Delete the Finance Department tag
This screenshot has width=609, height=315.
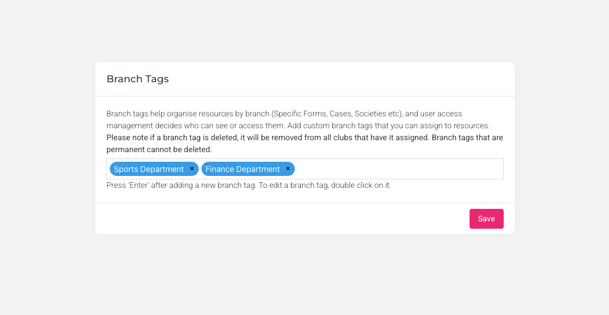288,169
